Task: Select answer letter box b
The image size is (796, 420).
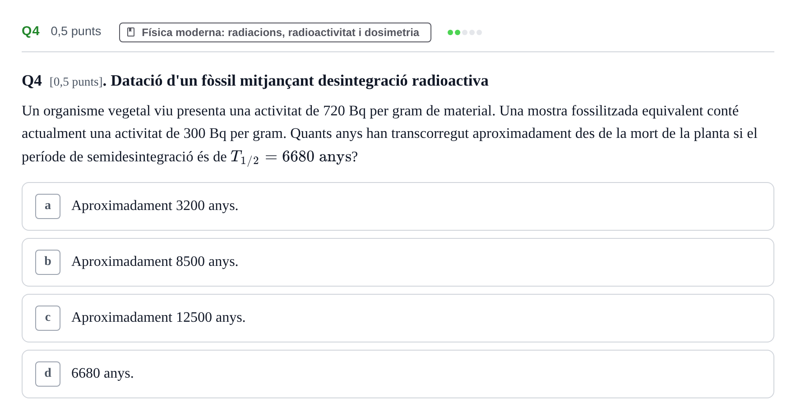Action: tap(48, 262)
